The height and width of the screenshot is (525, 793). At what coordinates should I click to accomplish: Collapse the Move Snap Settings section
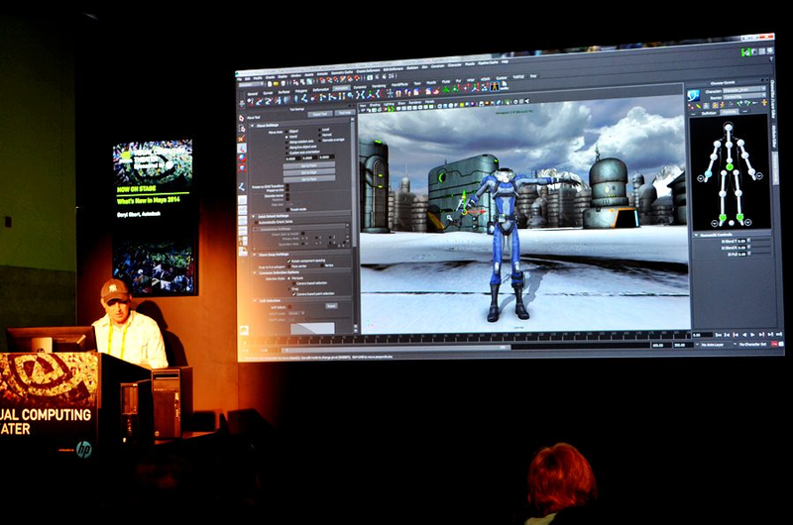point(255,255)
